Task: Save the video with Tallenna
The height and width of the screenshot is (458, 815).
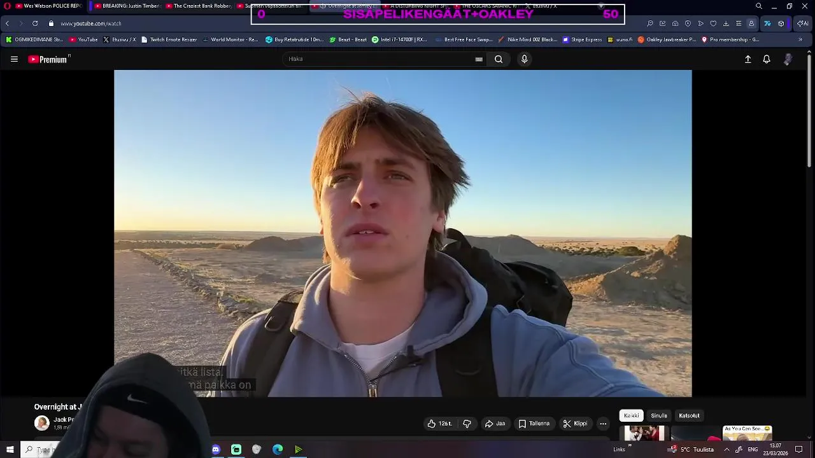Action: [x=534, y=424]
